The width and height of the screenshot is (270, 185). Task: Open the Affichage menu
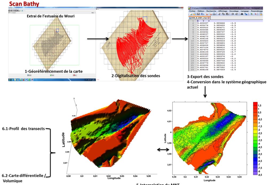point(223,11)
